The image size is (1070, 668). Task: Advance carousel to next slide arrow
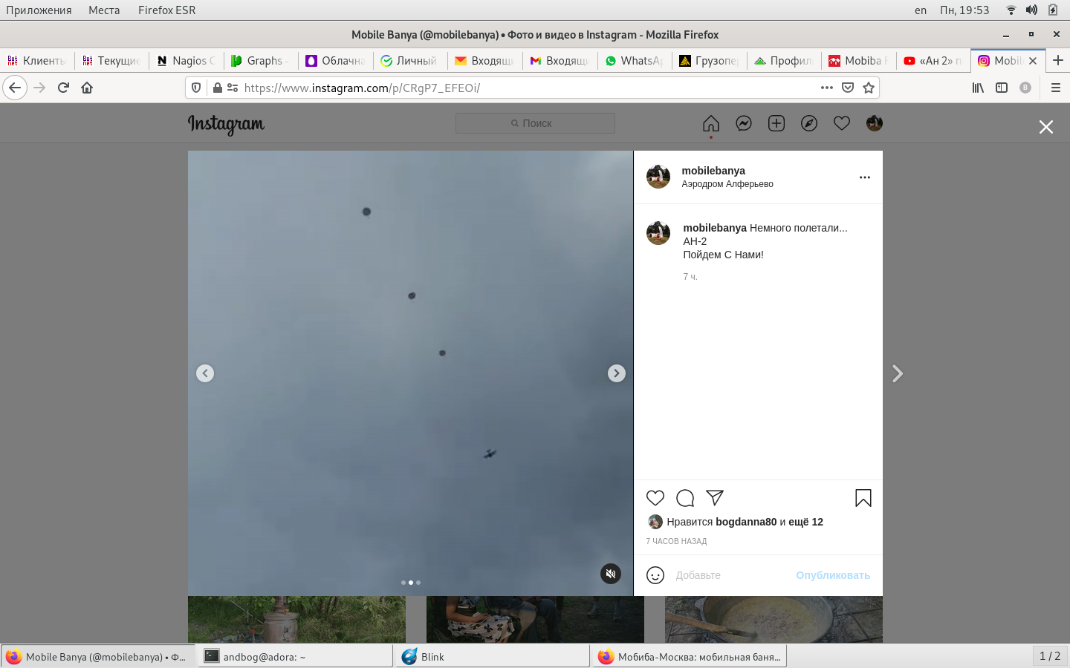(x=616, y=373)
